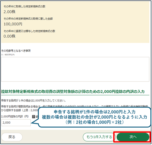
Task: Click the (例:2社の場合1,000円×2社) example text
Action: click(x=95, y=122)
